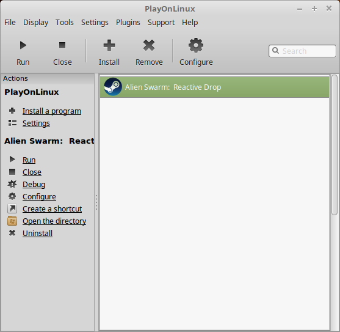The height and width of the screenshot is (332, 340).
Task: Focus the Search input field
Action: (x=302, y=51)
